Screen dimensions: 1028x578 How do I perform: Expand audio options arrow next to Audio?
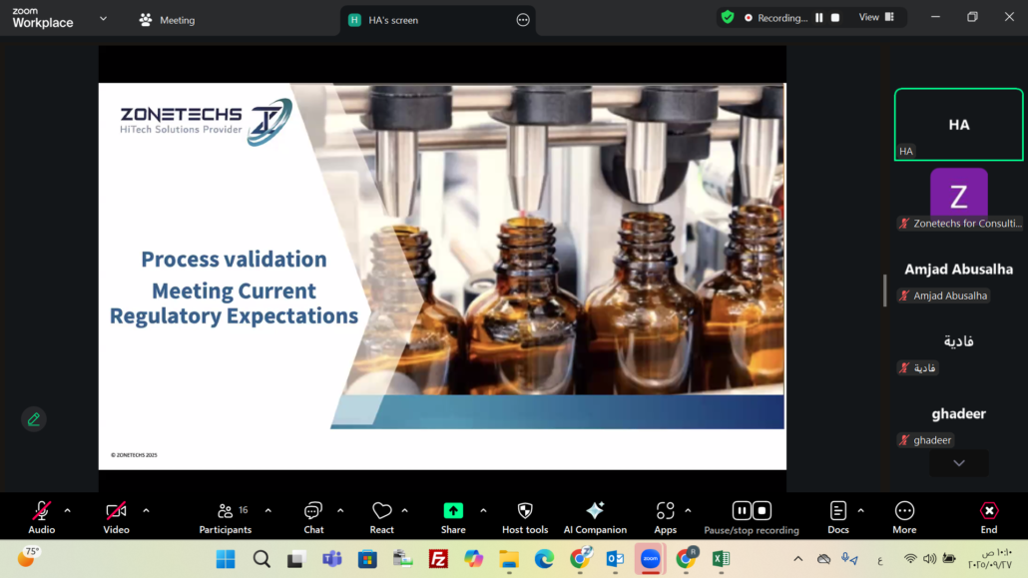coord(68,511)
